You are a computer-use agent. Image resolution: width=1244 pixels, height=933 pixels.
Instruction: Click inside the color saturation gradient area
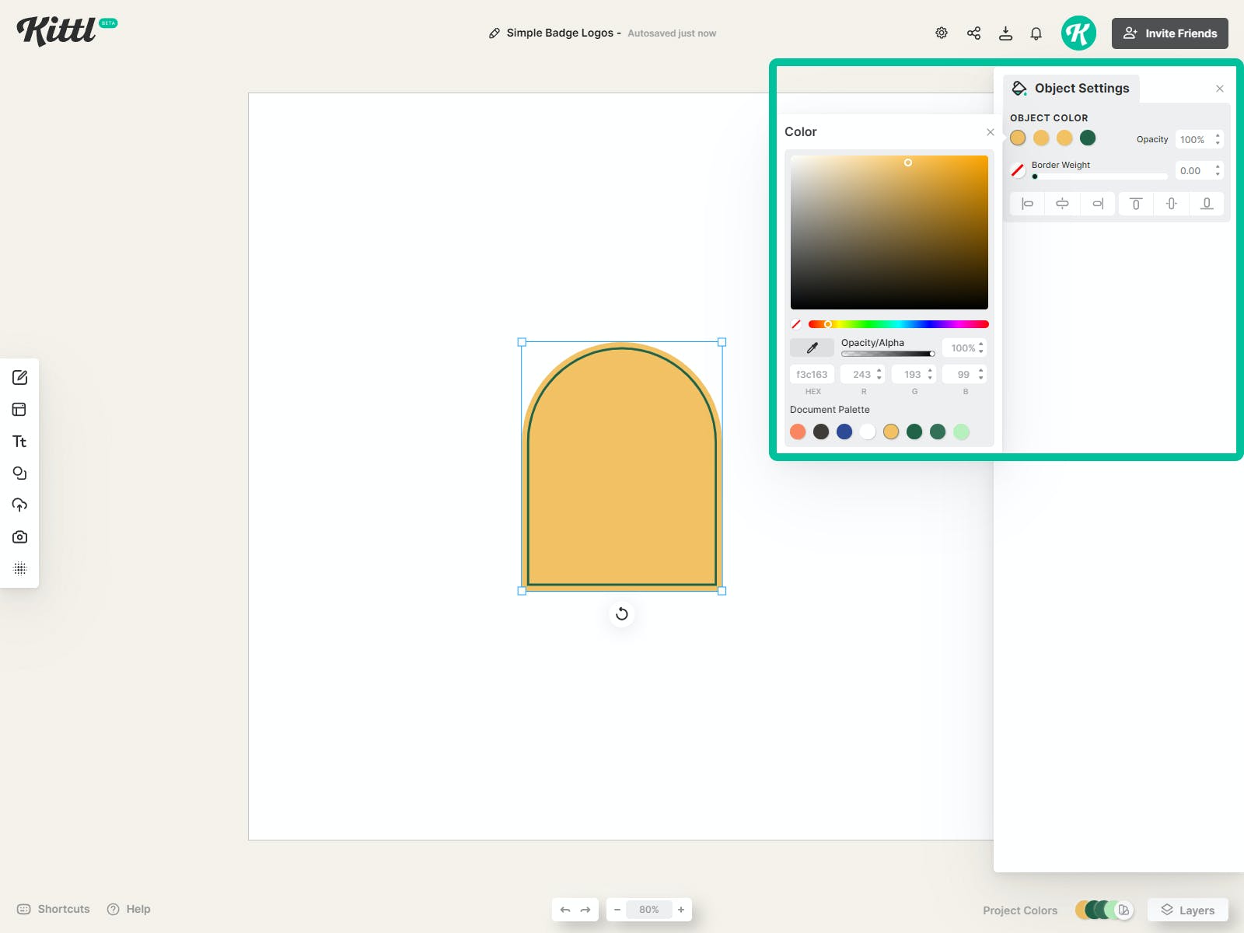click(889, 232)
